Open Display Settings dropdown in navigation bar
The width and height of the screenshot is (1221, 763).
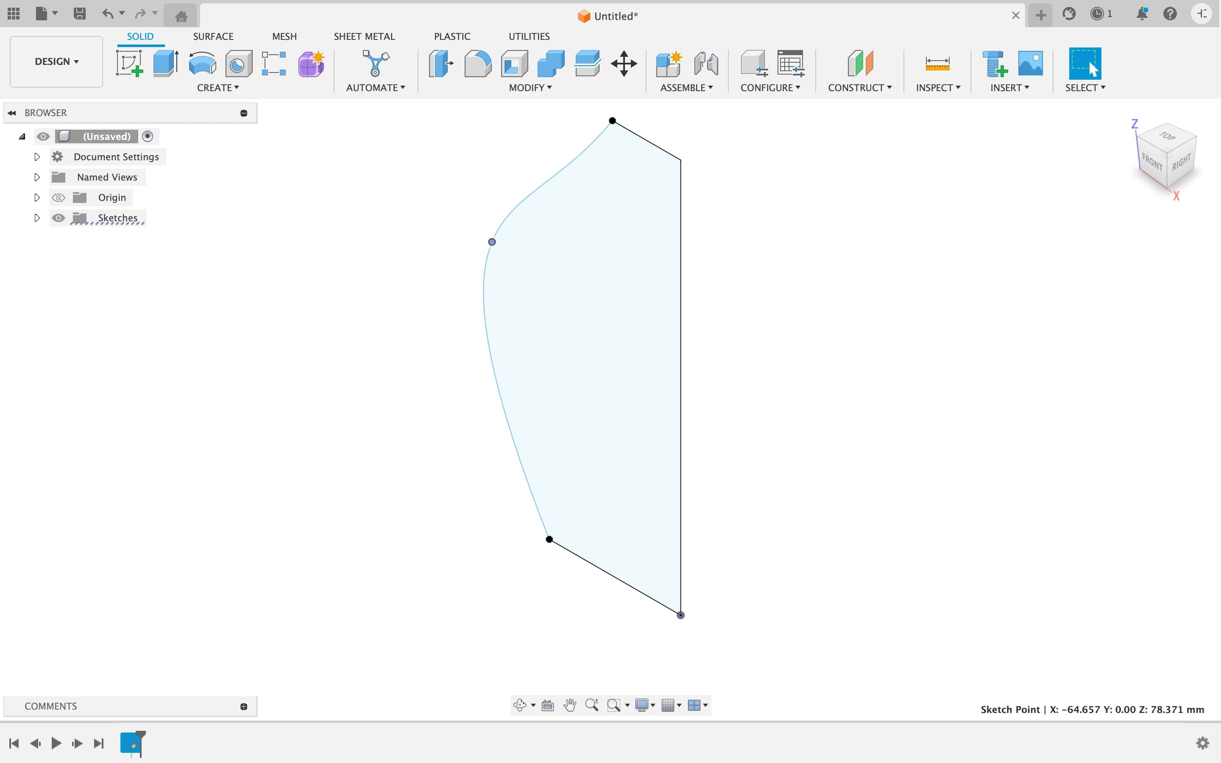tap(645, 705)
